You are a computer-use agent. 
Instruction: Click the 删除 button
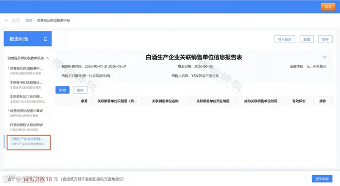click(x=80, y=90)
